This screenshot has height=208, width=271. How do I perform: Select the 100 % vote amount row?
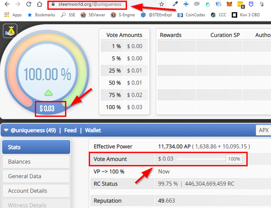pyautogui.click(x=124, y=107)
